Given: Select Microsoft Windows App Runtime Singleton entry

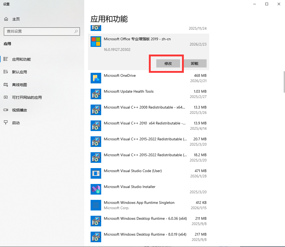Looking at the screenshot, I should click(149, 205).
